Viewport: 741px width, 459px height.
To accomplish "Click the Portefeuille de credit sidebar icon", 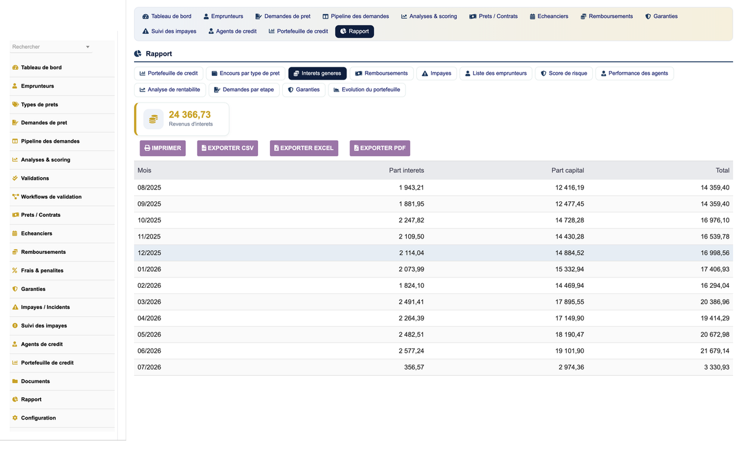I will click(x=15, y=363).
